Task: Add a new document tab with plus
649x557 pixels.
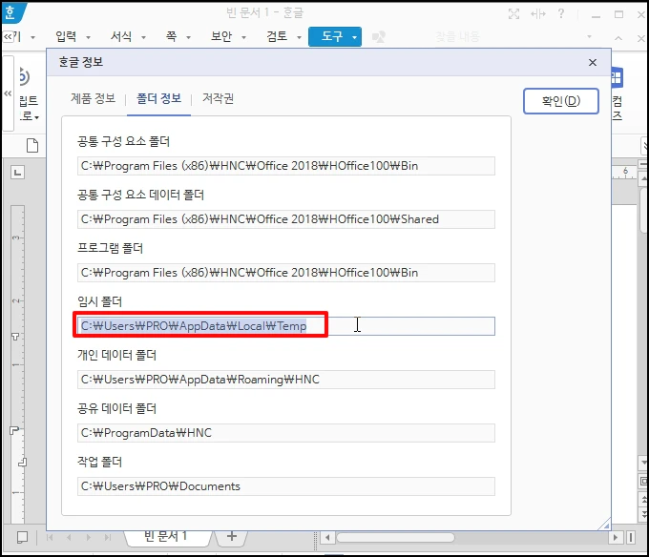Action: [x=232, y=536]
